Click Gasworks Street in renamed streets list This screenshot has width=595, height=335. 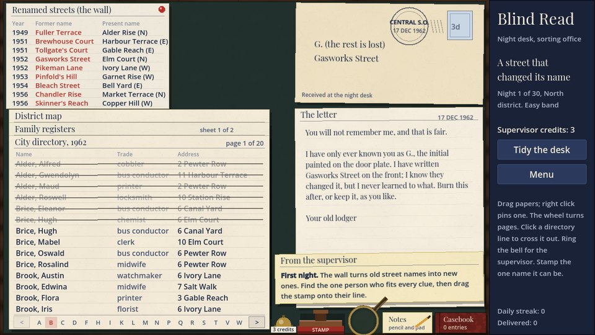click(x=63, y=59)
